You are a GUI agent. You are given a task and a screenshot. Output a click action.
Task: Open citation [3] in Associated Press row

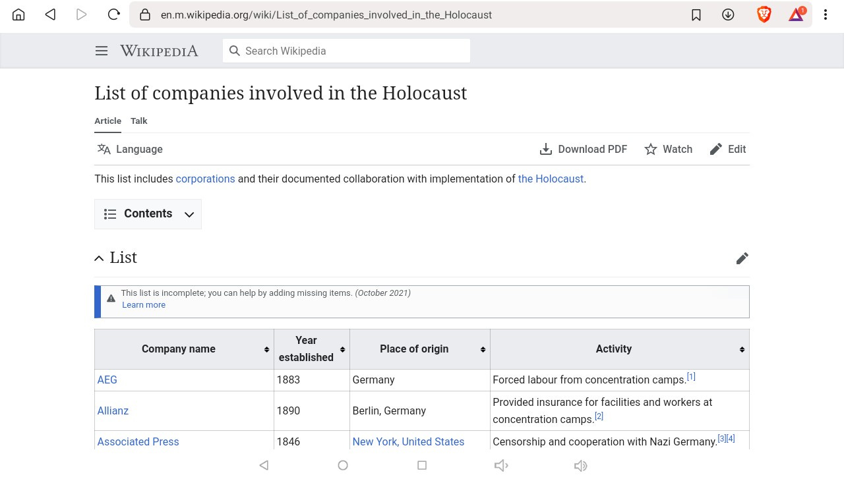[x=722, y=439]
